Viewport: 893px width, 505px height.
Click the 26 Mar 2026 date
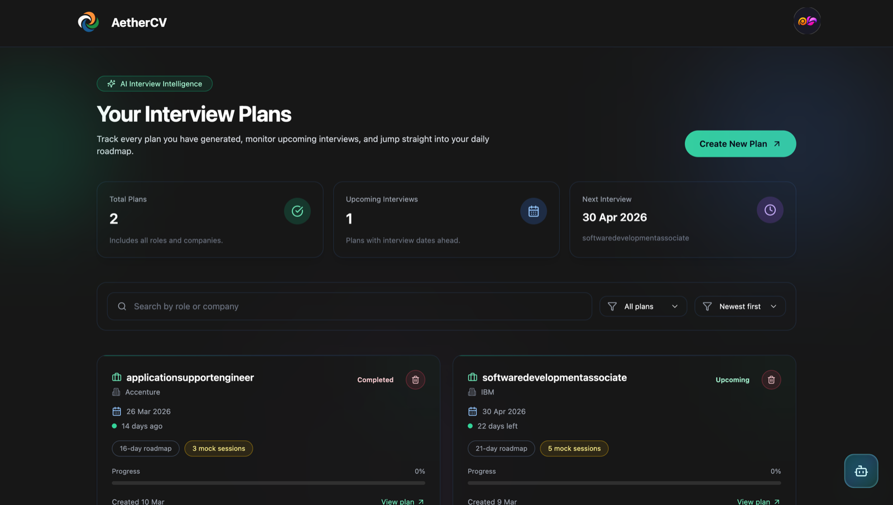tap(148, 412)
